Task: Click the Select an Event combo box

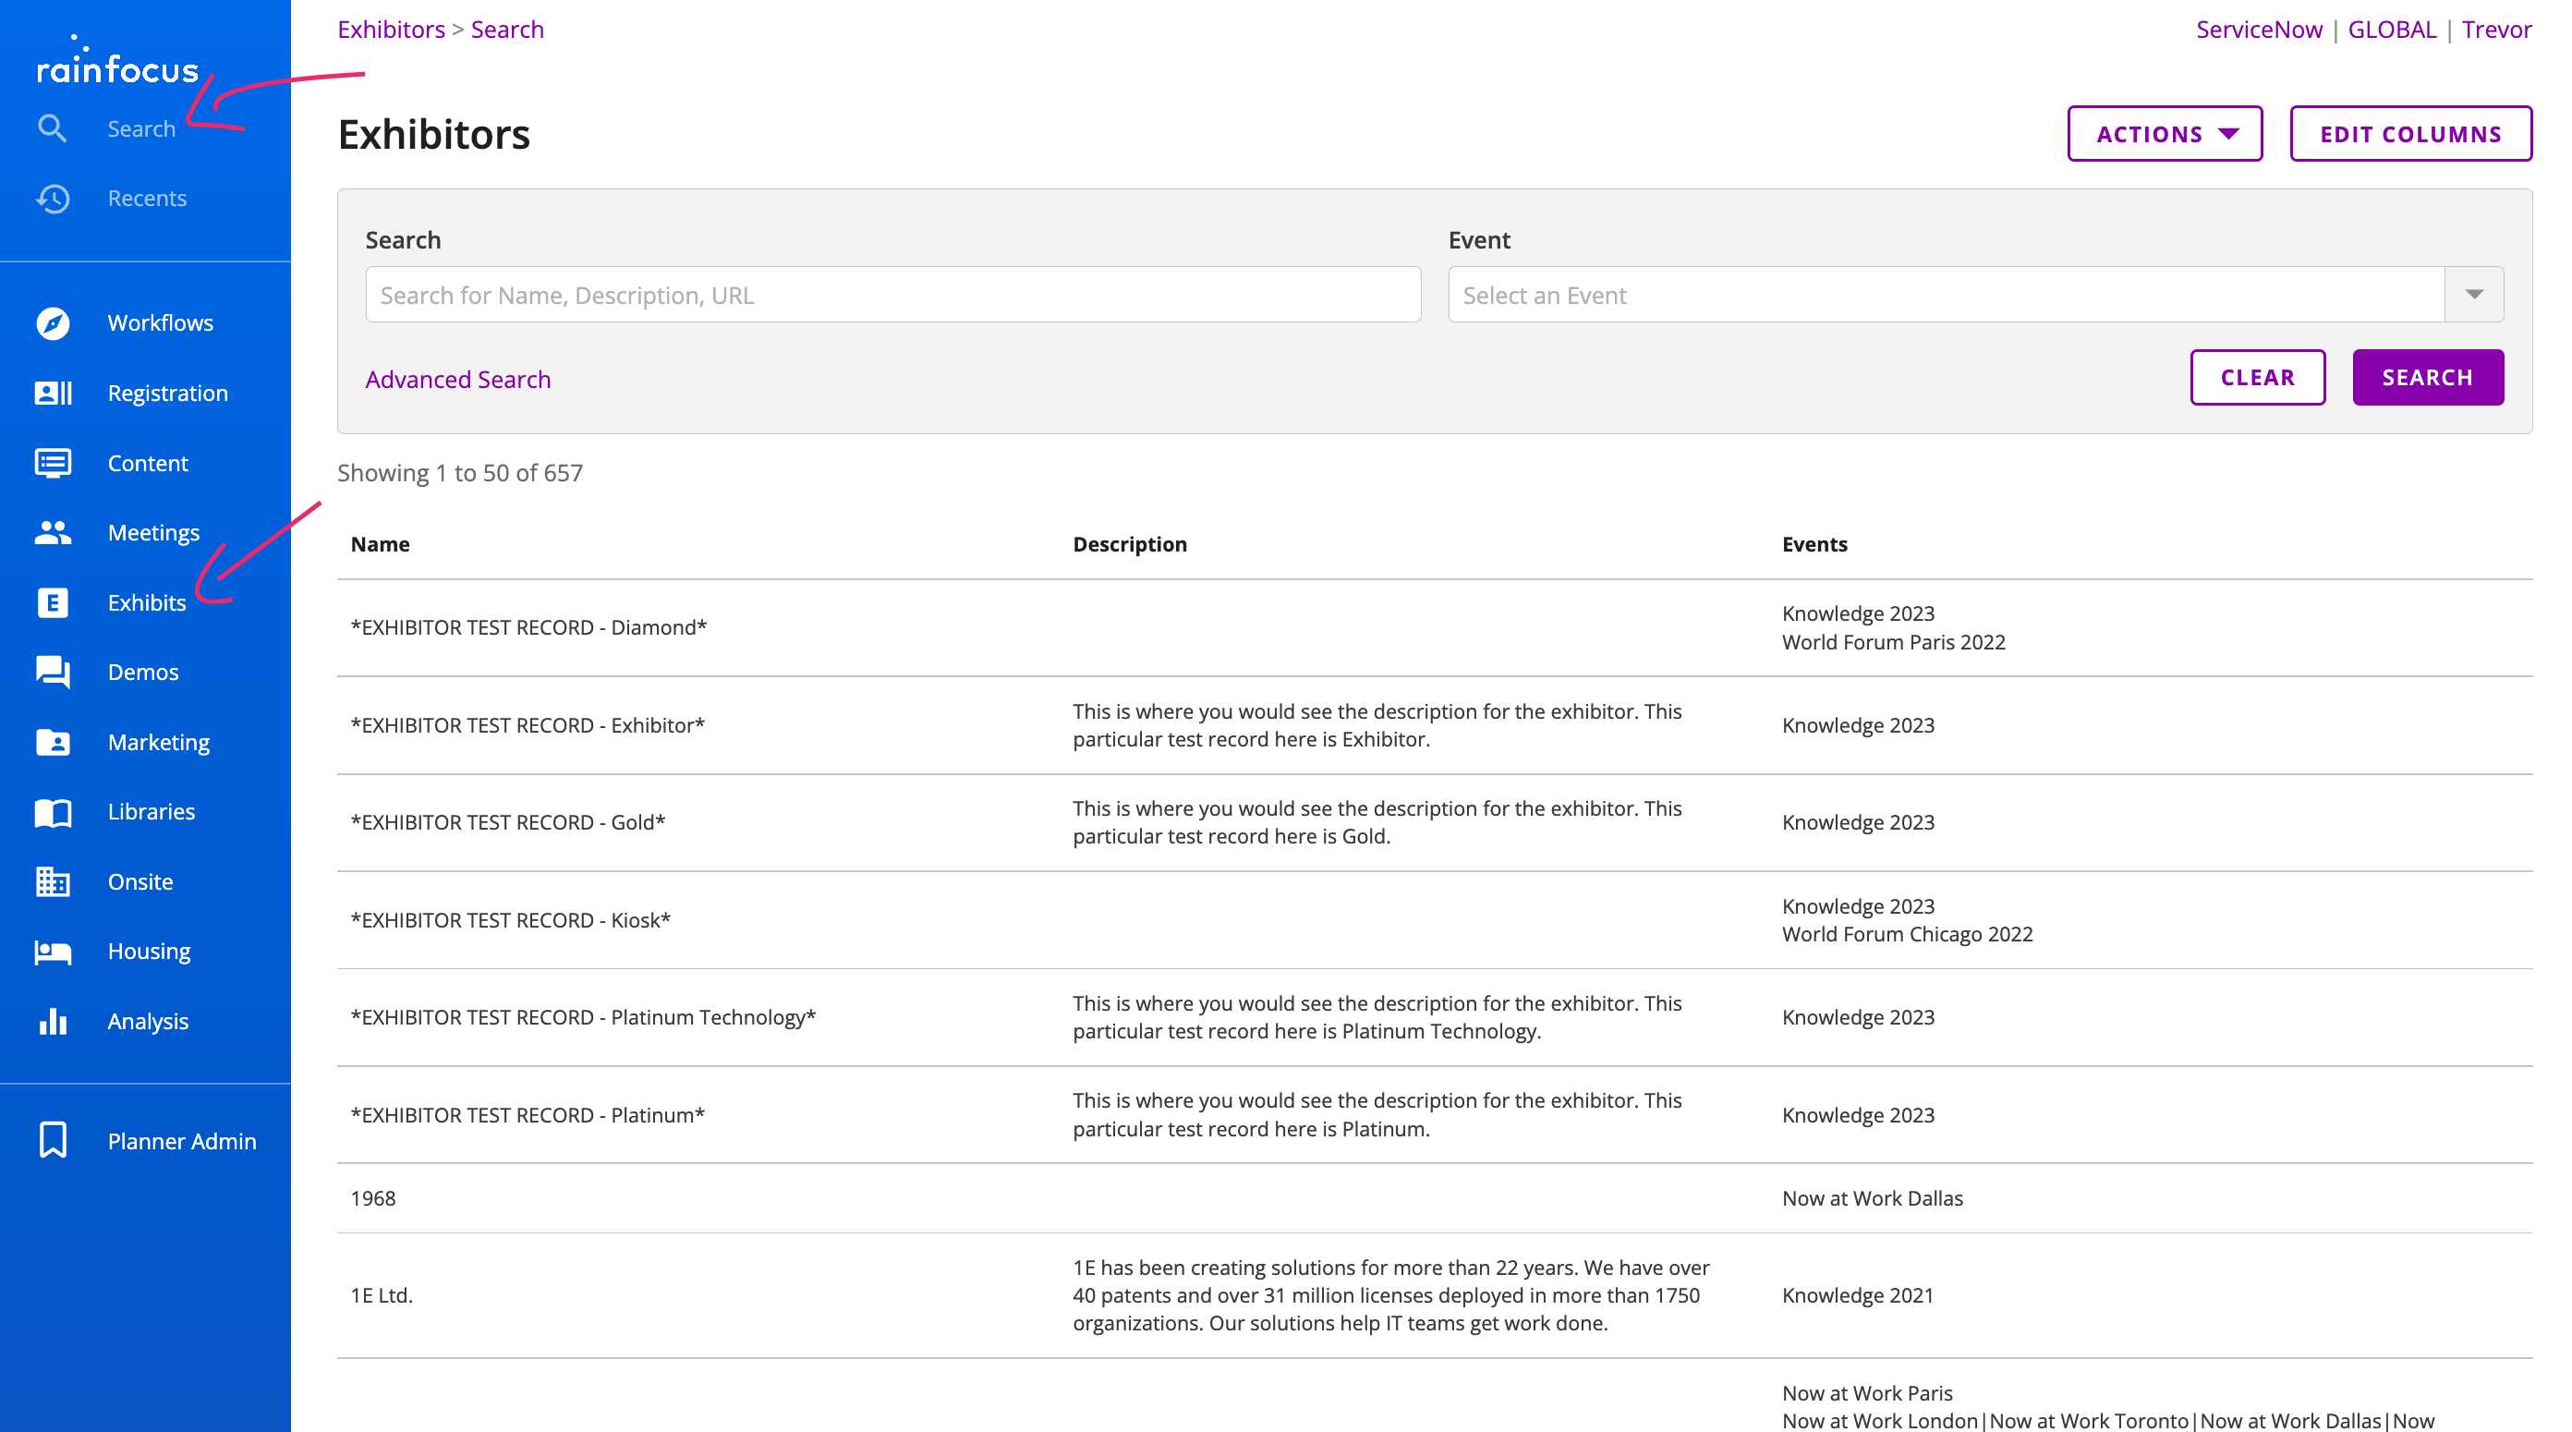Action: [x=1945, y=295]
